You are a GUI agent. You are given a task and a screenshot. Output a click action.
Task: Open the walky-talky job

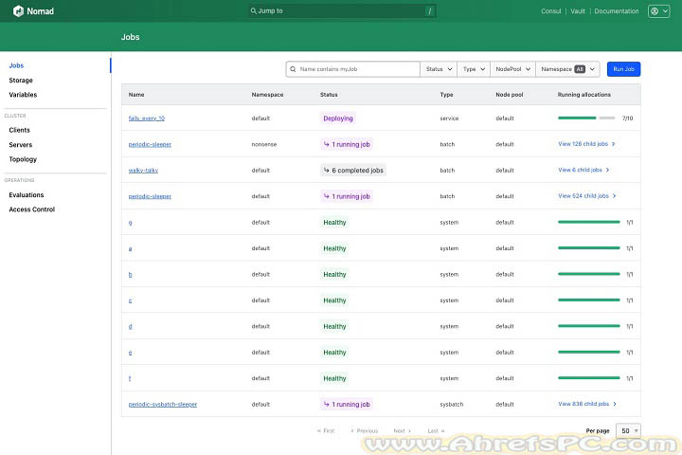(x=144, y=171)
